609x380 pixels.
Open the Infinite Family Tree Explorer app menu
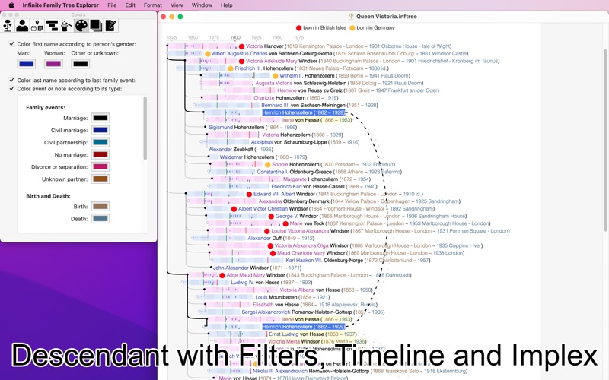click(61, 5)
